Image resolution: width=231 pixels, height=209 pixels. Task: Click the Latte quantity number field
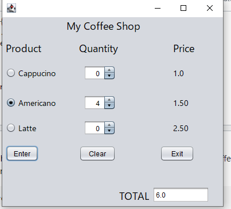coord(95,128)
